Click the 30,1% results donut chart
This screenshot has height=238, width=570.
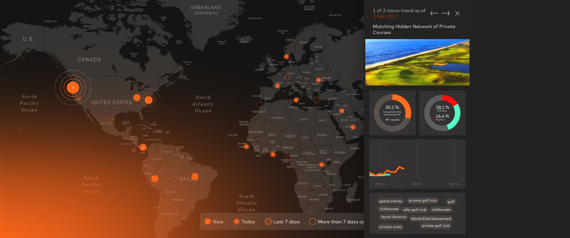coord(392,113)
